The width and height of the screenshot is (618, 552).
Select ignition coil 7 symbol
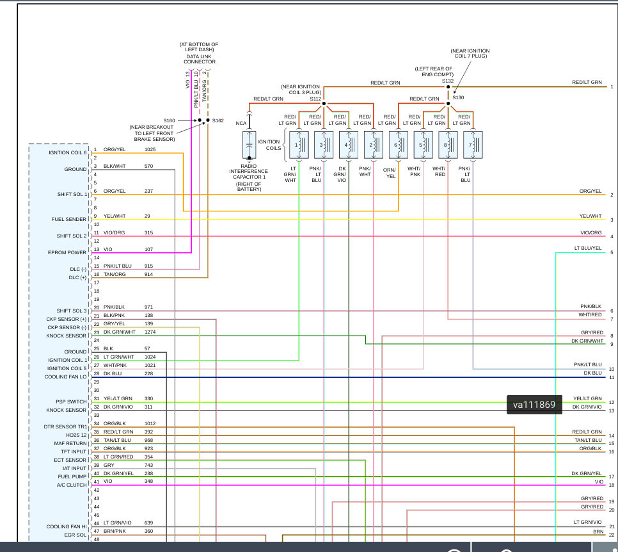coord(473,145)
